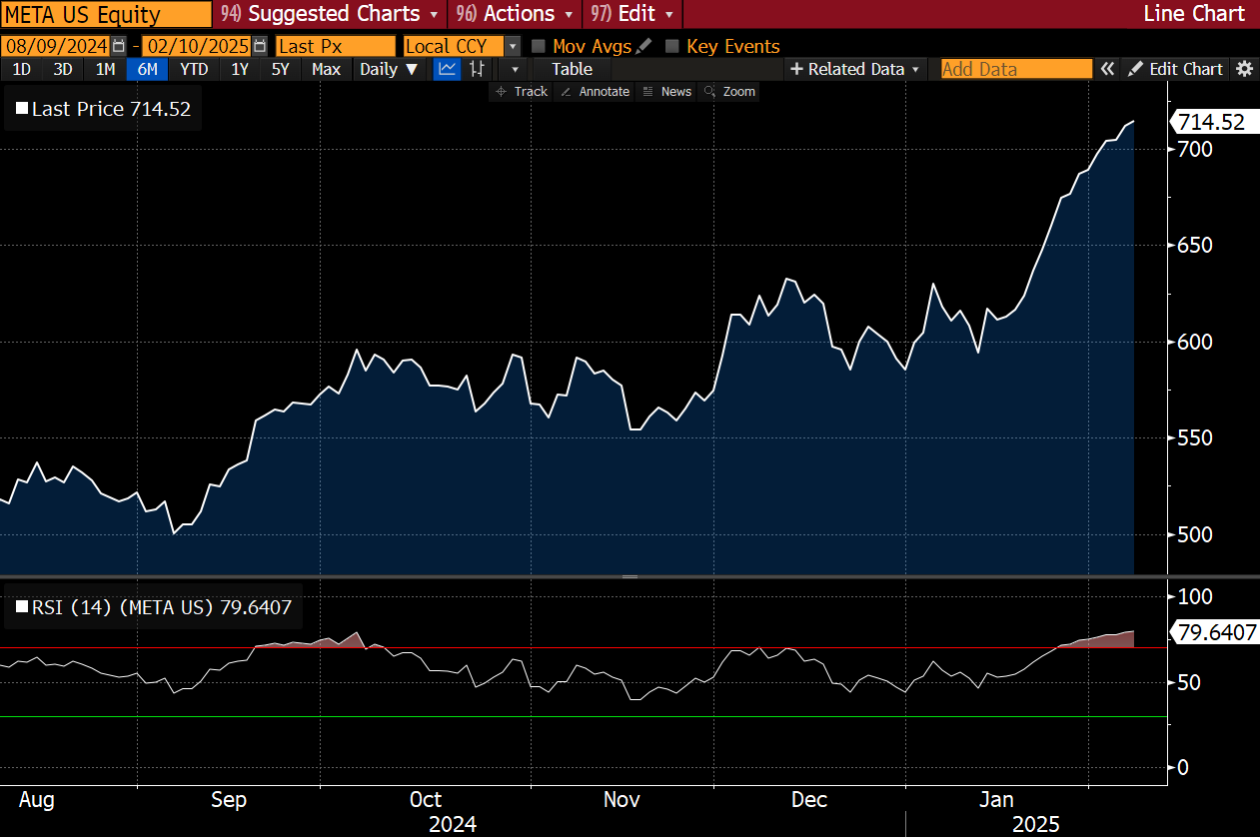Select the YTD time range tab
1260x837 pixels.
coord(194,69)
